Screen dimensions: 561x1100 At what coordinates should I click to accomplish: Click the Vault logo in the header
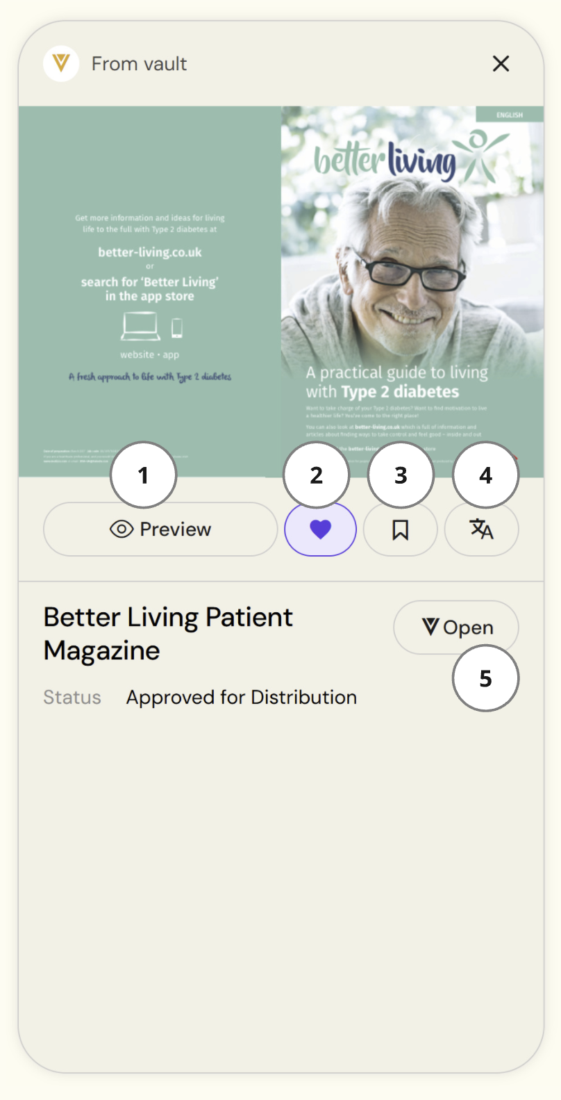pos(61,64)
